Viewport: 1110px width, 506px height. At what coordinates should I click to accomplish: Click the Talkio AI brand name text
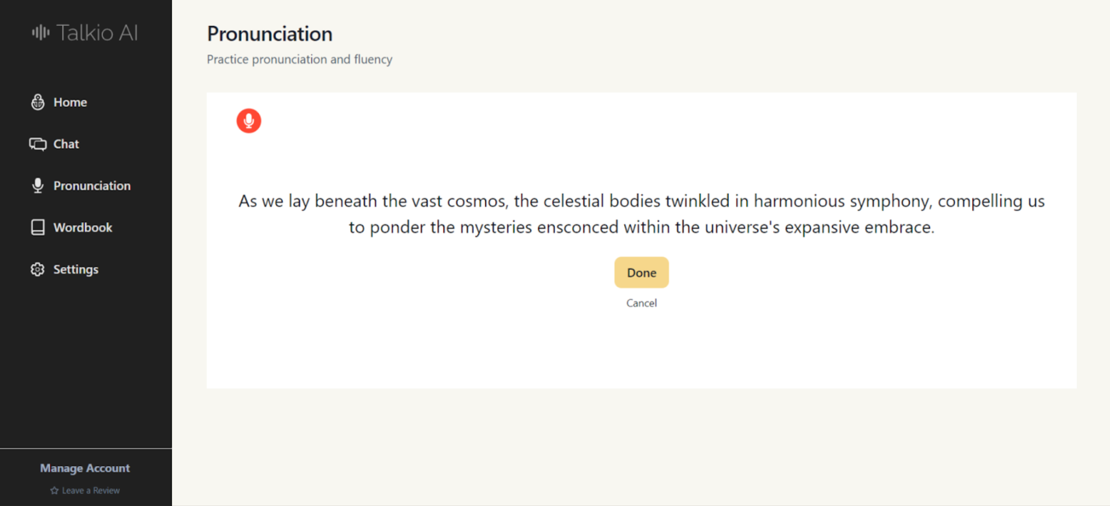point(97,33)
